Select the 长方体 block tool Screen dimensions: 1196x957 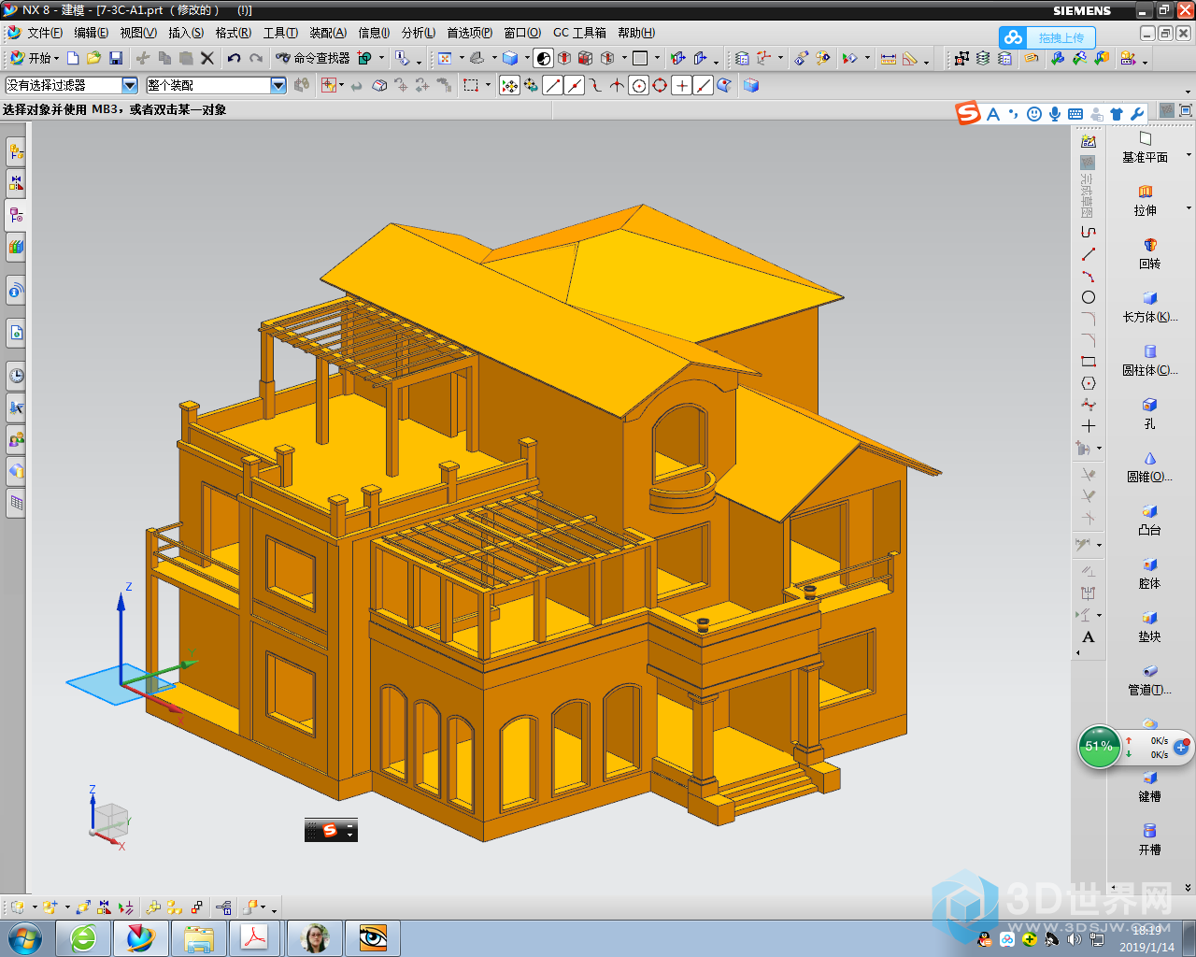(1149, 307)
